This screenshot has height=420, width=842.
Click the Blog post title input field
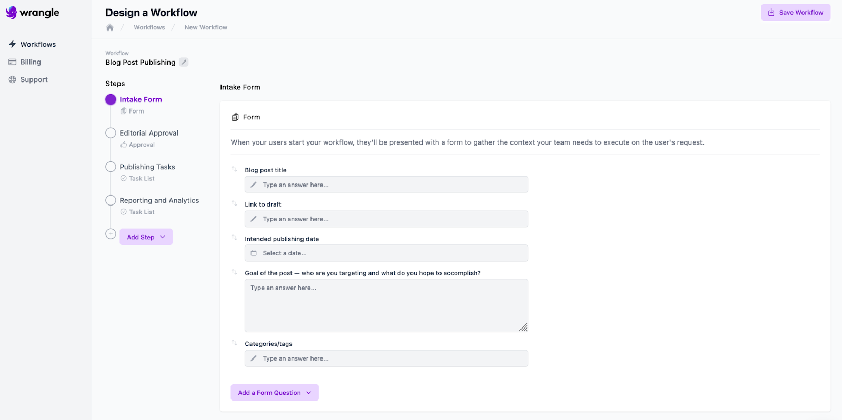click(386, 185)
